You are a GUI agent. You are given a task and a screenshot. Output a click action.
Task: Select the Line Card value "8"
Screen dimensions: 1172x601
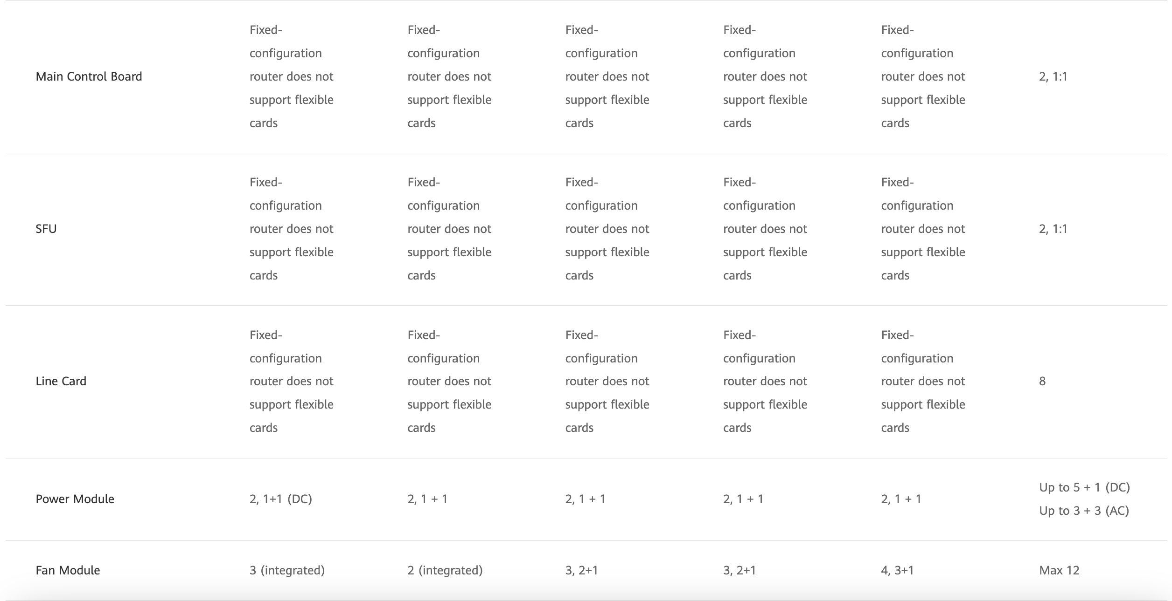pyautogui.click(x=1042, y=381)
